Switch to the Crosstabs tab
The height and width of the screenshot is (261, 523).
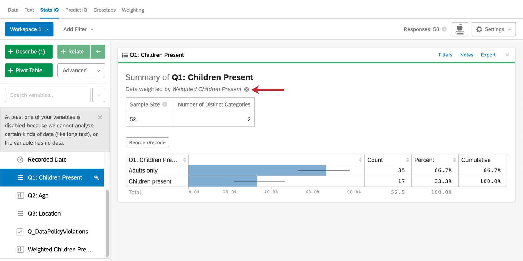tap(105, 10)
